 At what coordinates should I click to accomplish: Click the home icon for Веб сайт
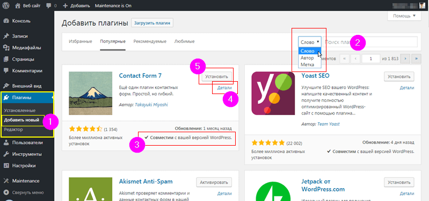[18, 5]
